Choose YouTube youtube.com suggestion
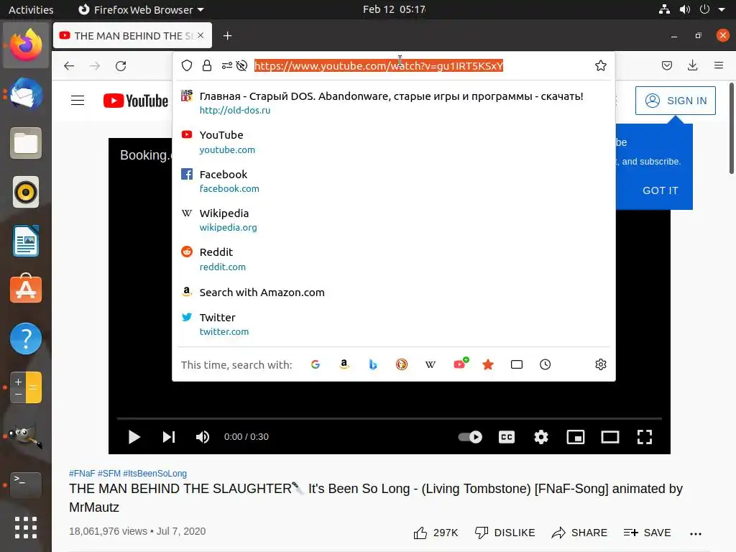 (394, 142)
